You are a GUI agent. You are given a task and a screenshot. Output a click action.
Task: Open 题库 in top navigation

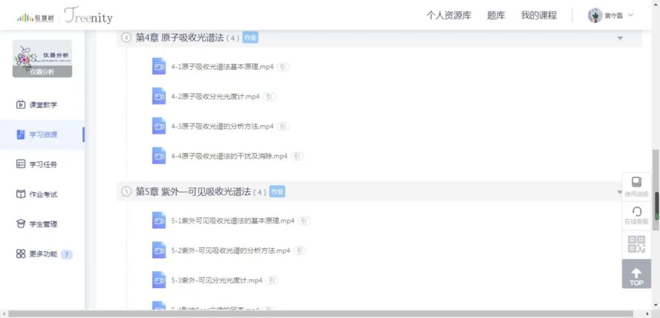(496, 15)
